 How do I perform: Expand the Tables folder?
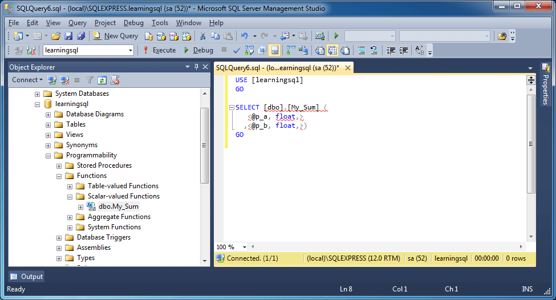pos(48,125)
